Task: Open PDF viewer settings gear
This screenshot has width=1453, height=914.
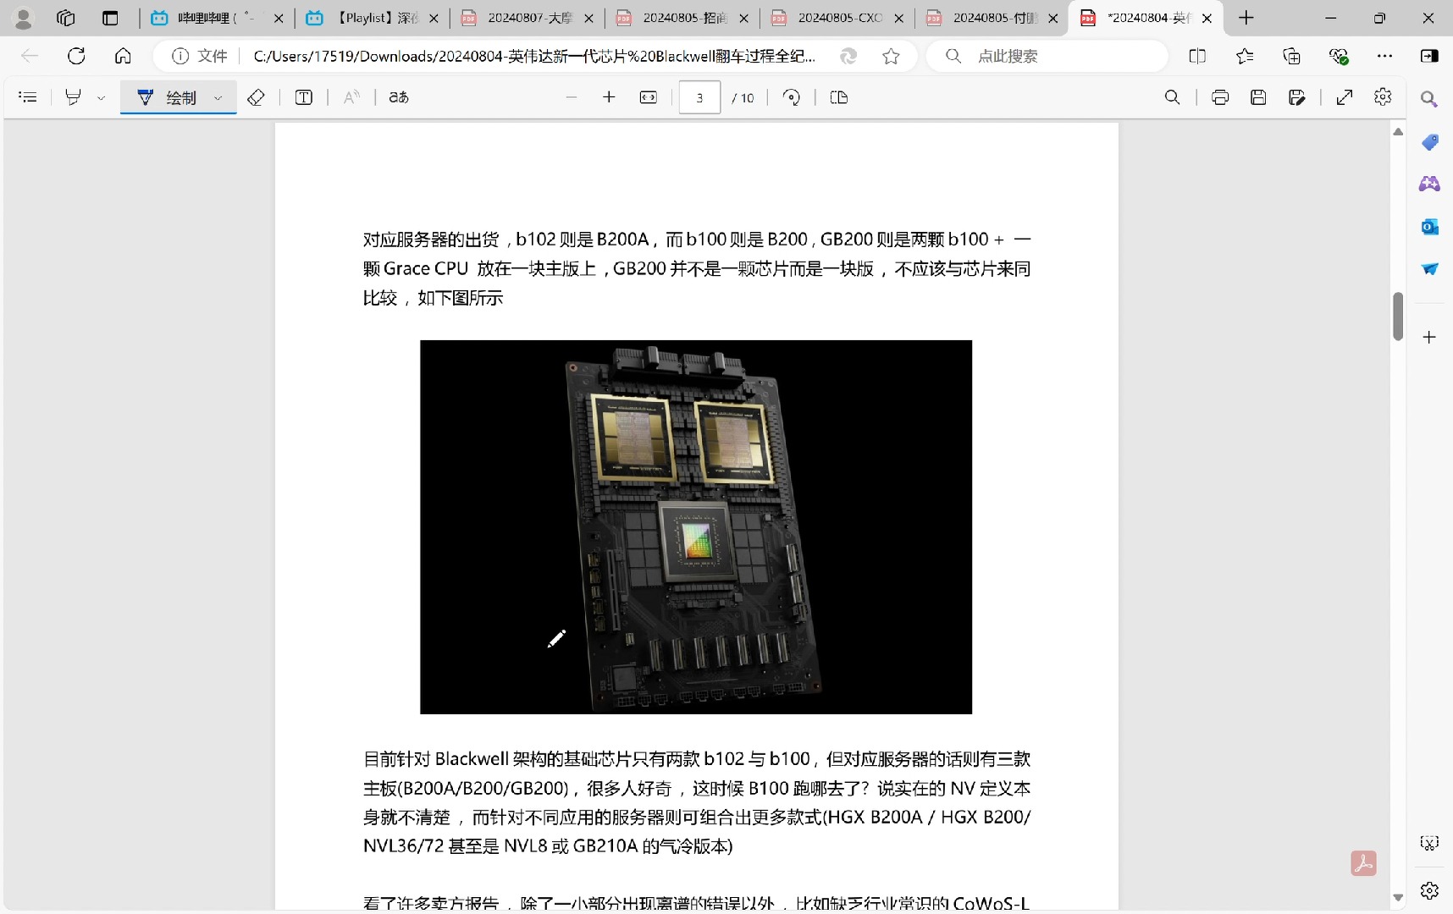Action: [1383, 97]
